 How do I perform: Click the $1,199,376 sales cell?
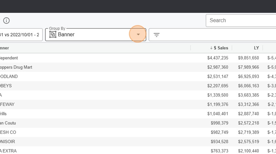pyautogui.click(x=217, y=104)
